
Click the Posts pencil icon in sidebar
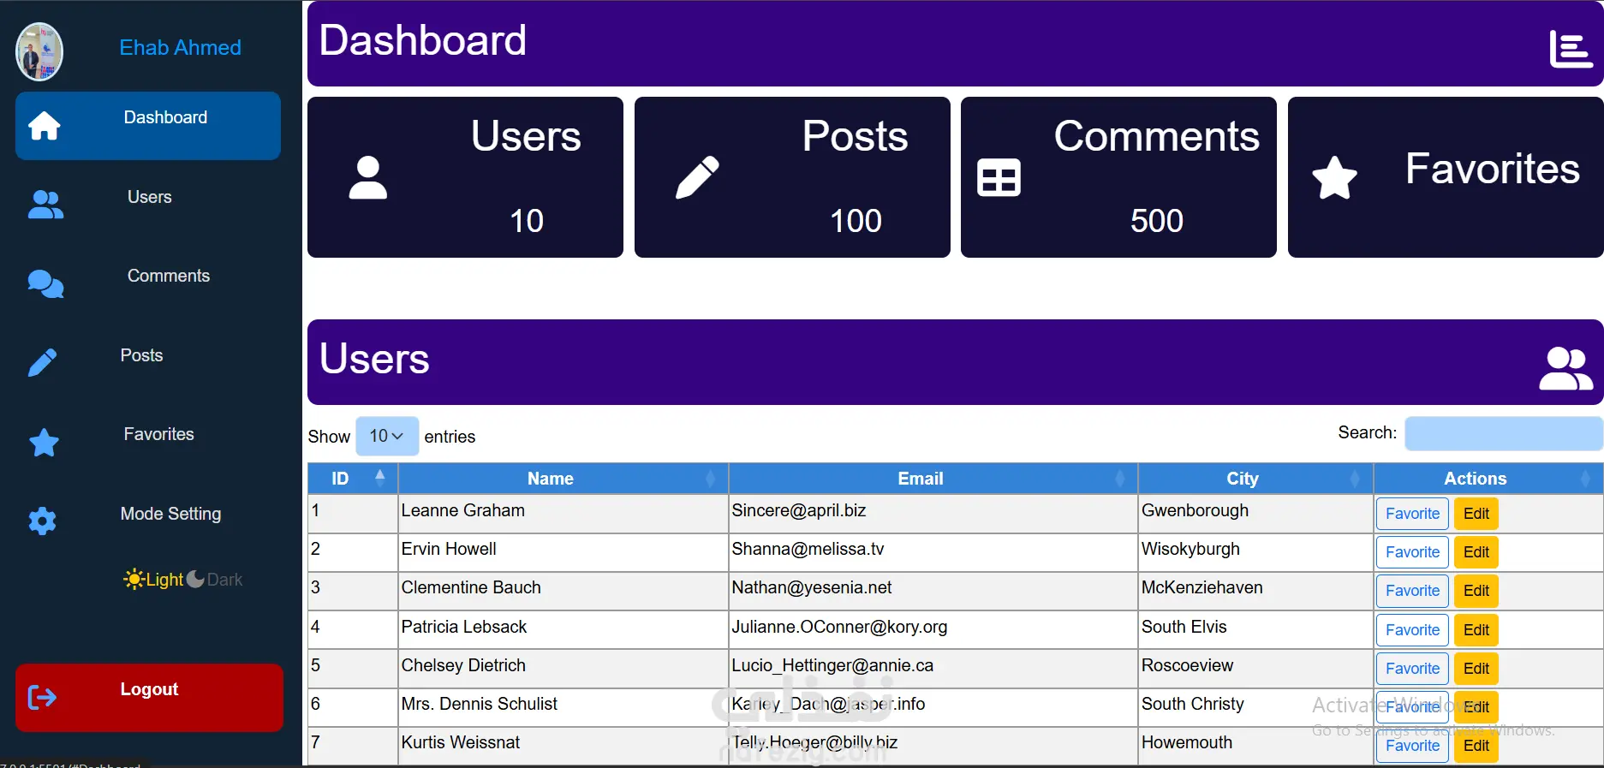point(43,362)
